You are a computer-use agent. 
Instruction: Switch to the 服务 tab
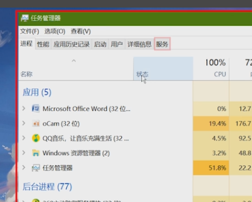click(x=162, y=44)
